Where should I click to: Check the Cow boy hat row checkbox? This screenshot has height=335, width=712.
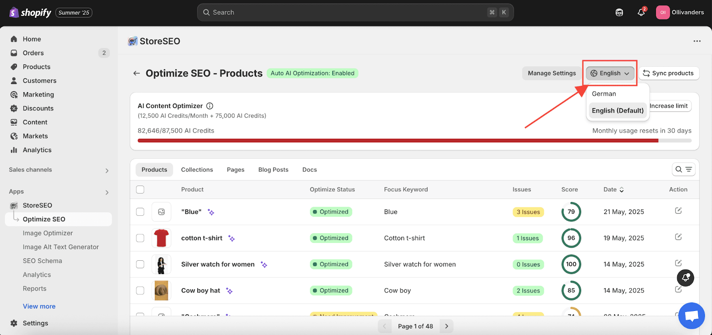pyautogui.click(x=140, y=291)
